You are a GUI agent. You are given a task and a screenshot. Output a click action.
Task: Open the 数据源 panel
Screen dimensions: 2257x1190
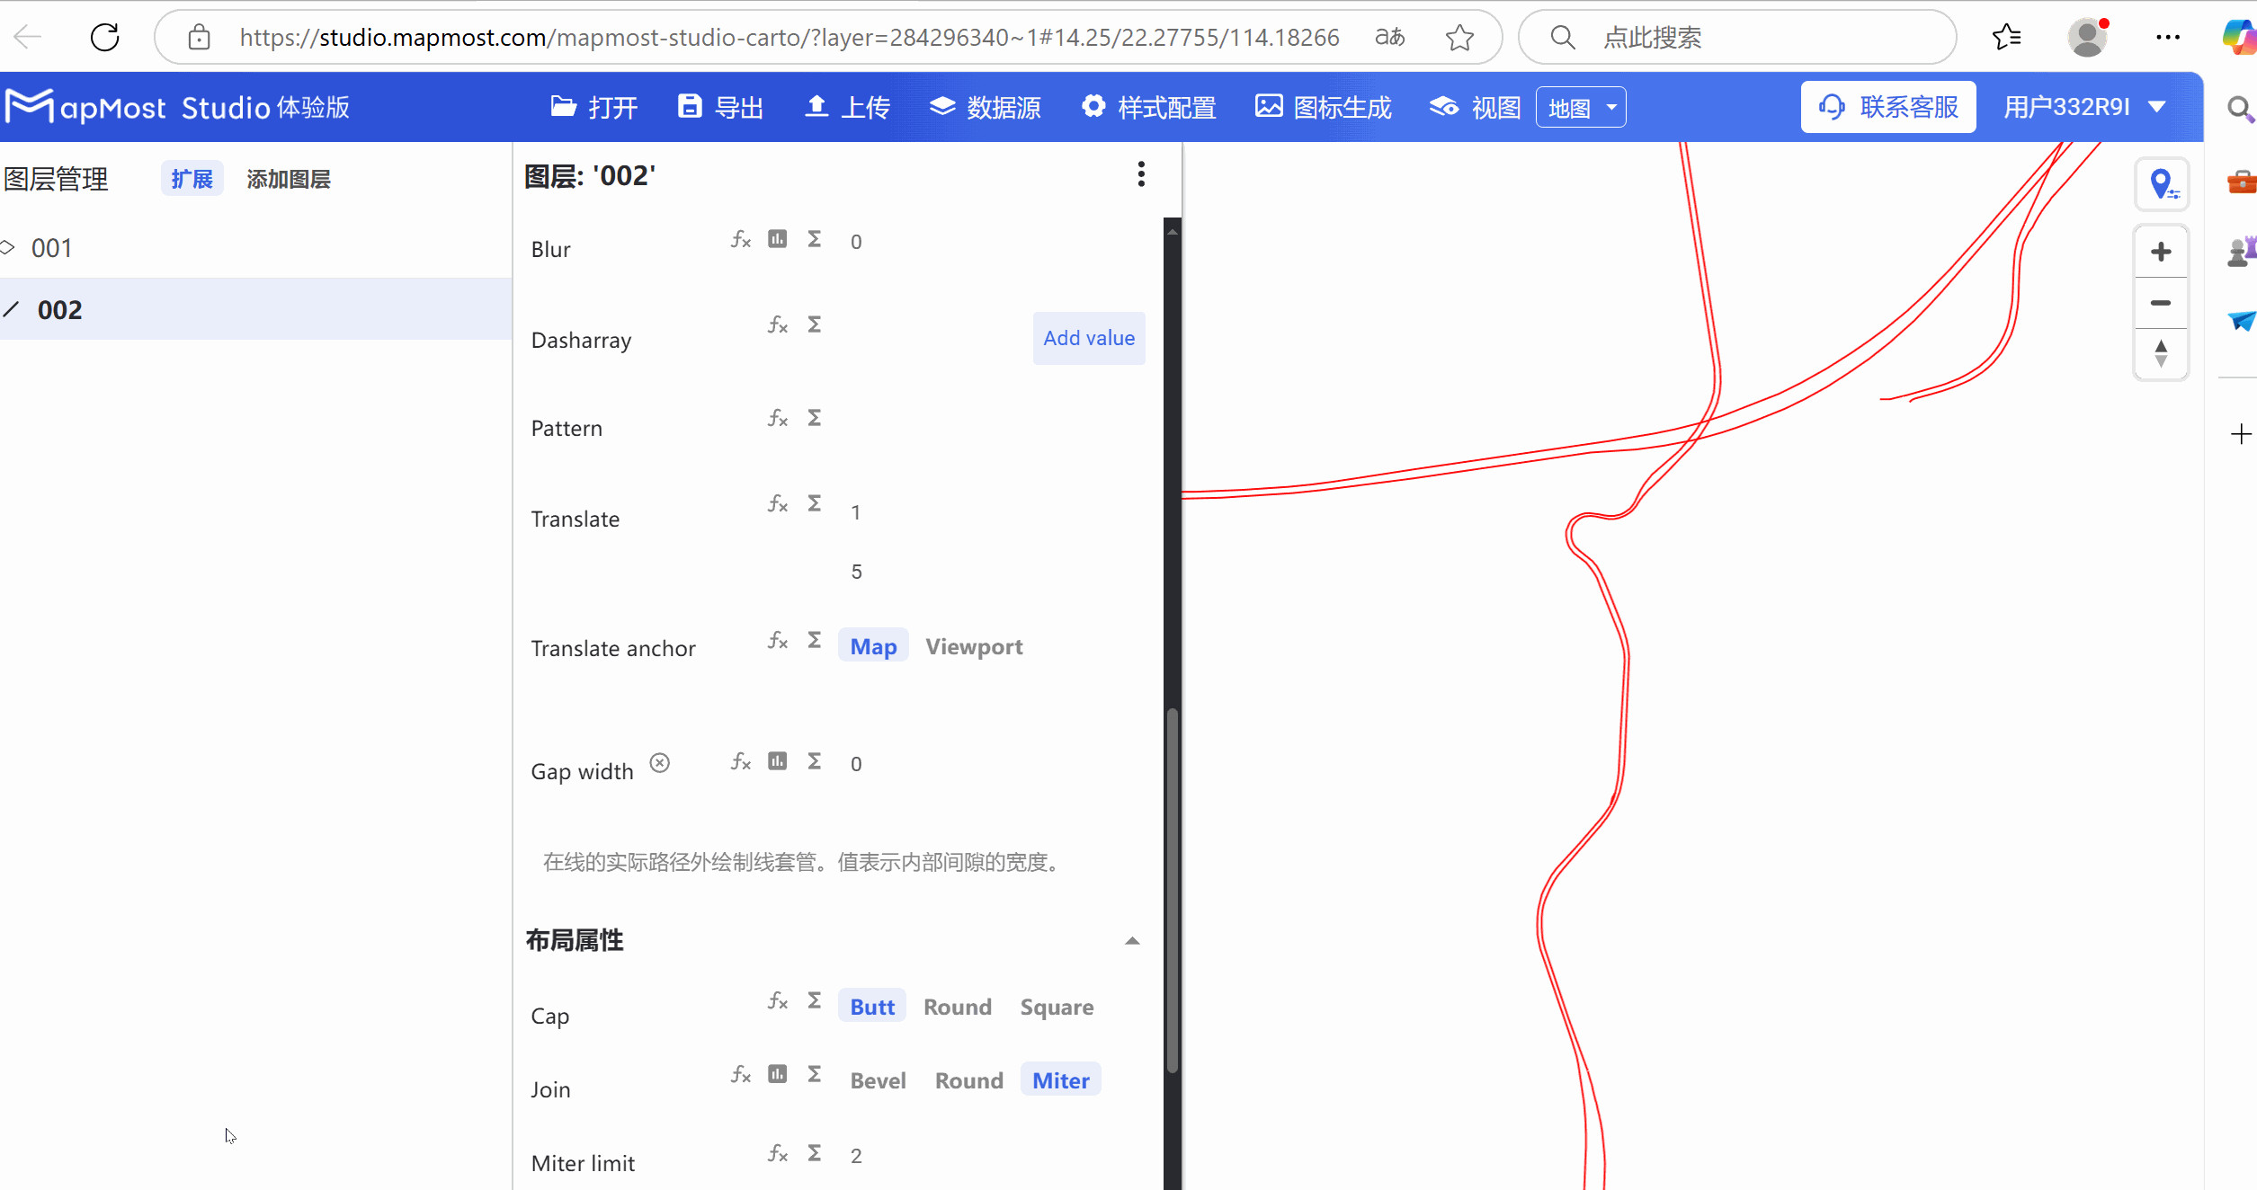[985, 106]
